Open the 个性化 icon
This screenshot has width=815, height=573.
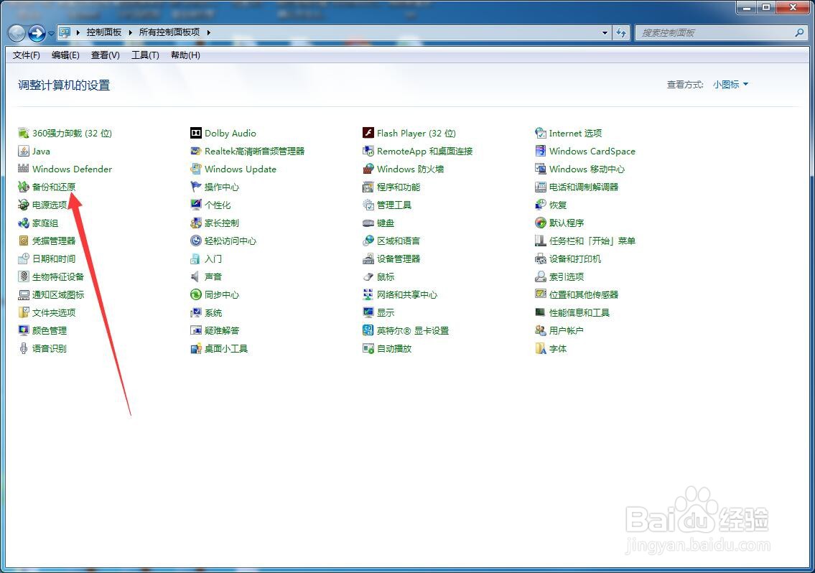coord(196,205)
